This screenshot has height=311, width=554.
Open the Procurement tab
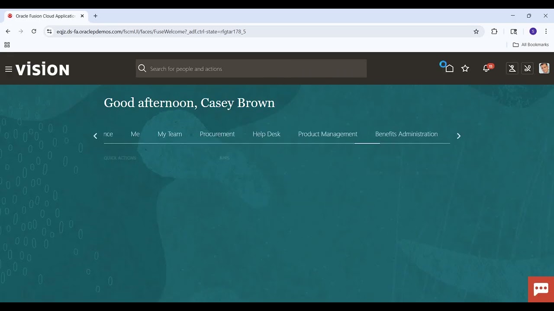pyautogui.click(x=217, y=134)
